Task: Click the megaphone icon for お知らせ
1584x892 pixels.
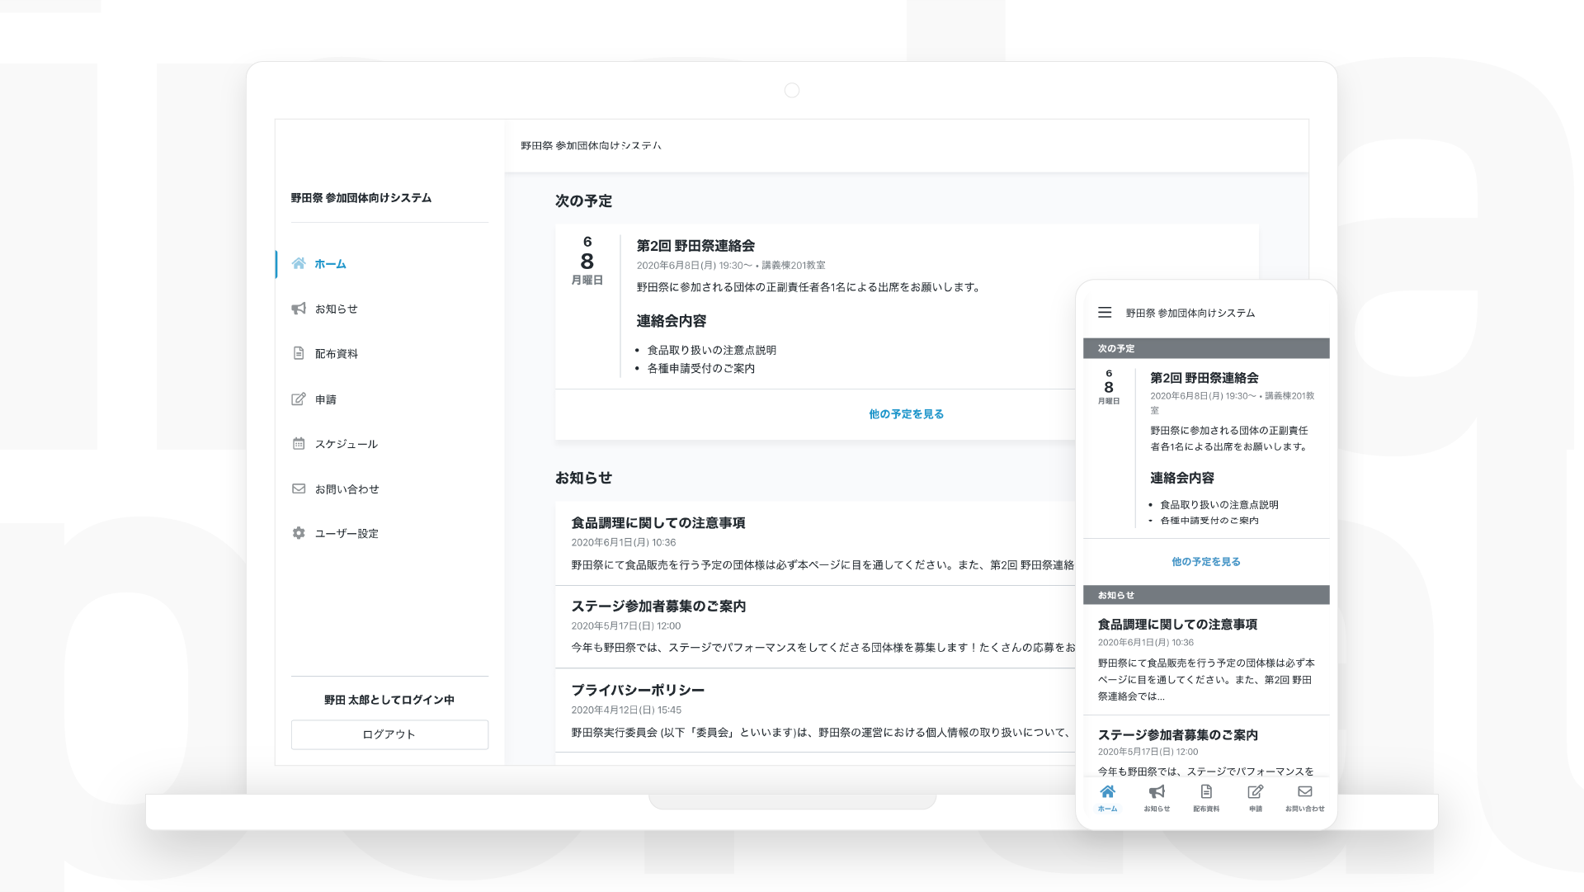Action: 299,309
